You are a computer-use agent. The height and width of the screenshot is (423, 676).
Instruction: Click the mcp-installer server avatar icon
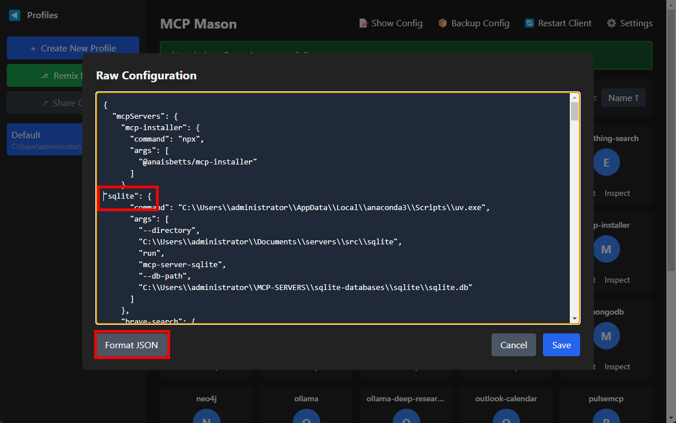point(606,249)
